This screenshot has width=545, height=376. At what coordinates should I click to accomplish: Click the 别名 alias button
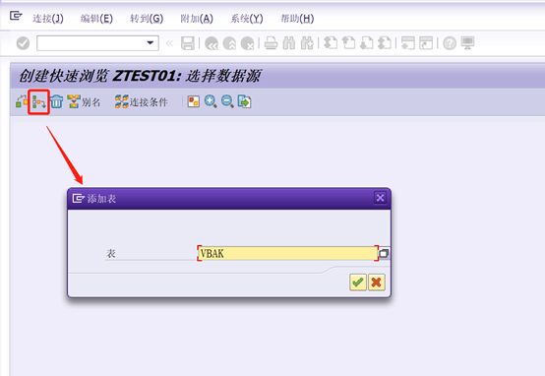[84, 102]
